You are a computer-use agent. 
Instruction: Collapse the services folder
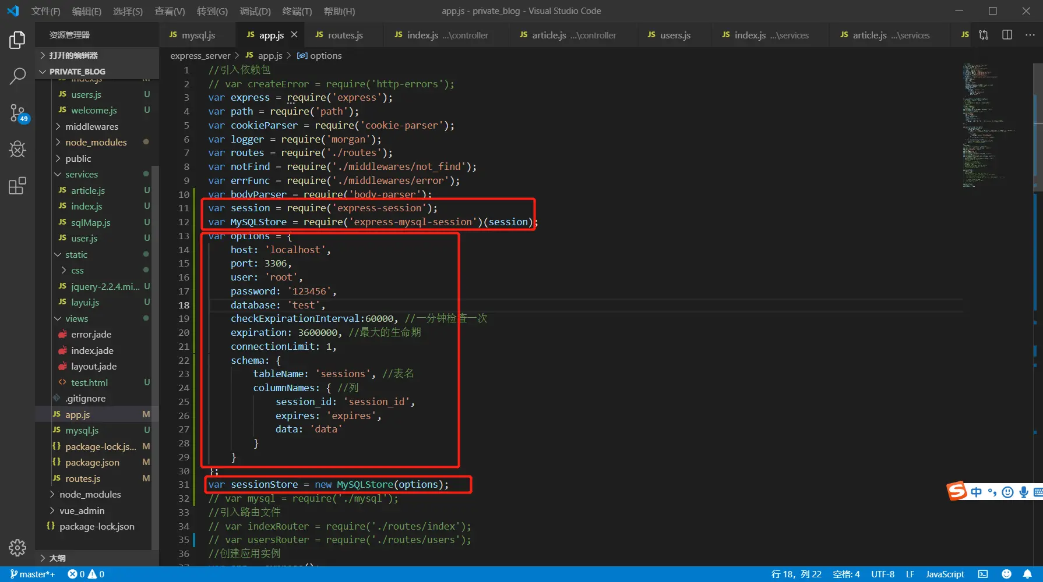click(x=82, y=175)
